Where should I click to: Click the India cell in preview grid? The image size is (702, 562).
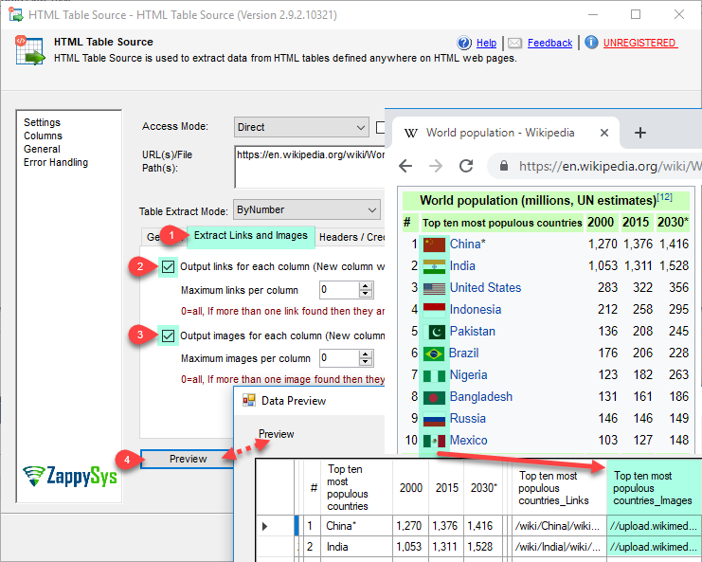357,547
